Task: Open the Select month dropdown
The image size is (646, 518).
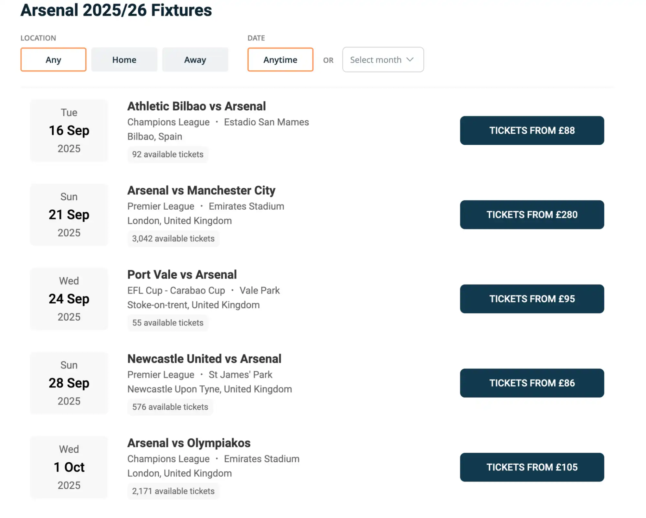Action: [383, 60]
